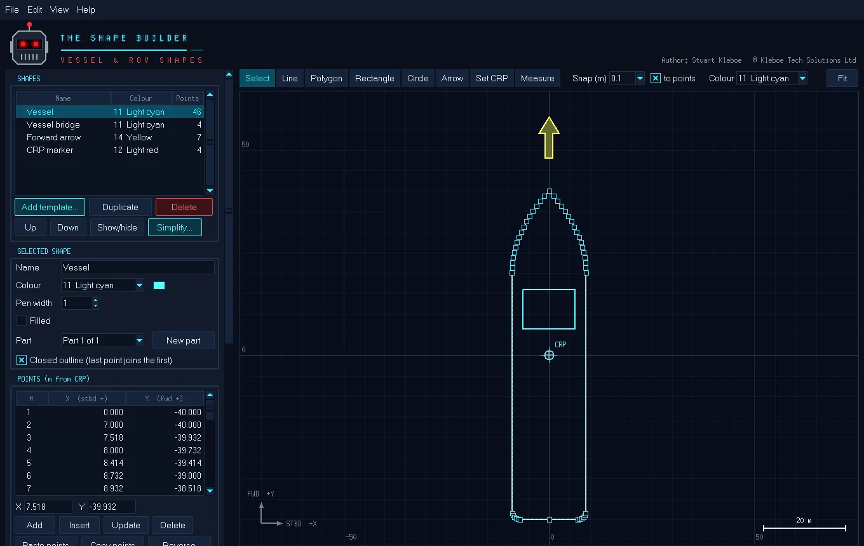Image resolution: width=864 pixels, height=546 pixels.
Task: Click the light cyan colour swatch
Action: (x=159, y=286)
